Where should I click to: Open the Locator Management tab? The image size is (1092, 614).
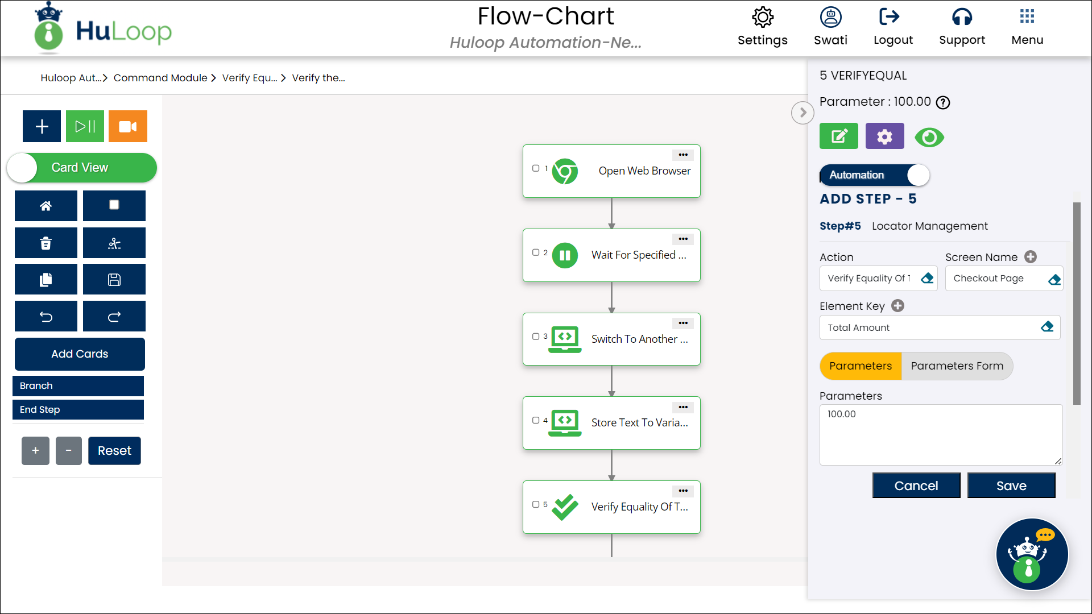[x=929, y=226]
